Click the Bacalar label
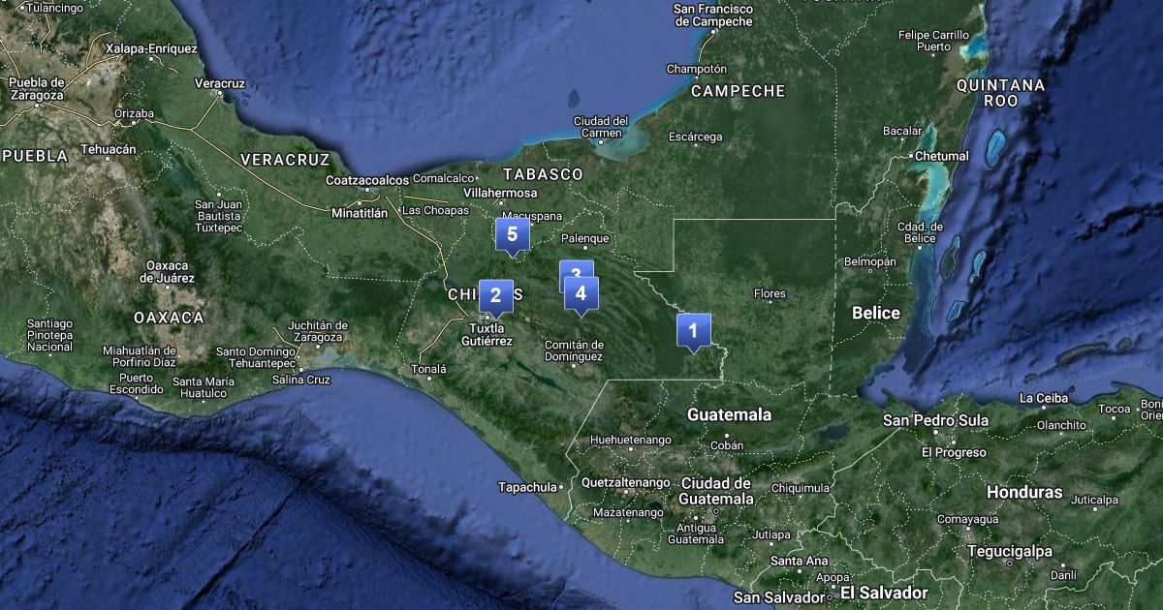Screen dimensions: 1163x610 pyautogui.click(x=901, y=131)
